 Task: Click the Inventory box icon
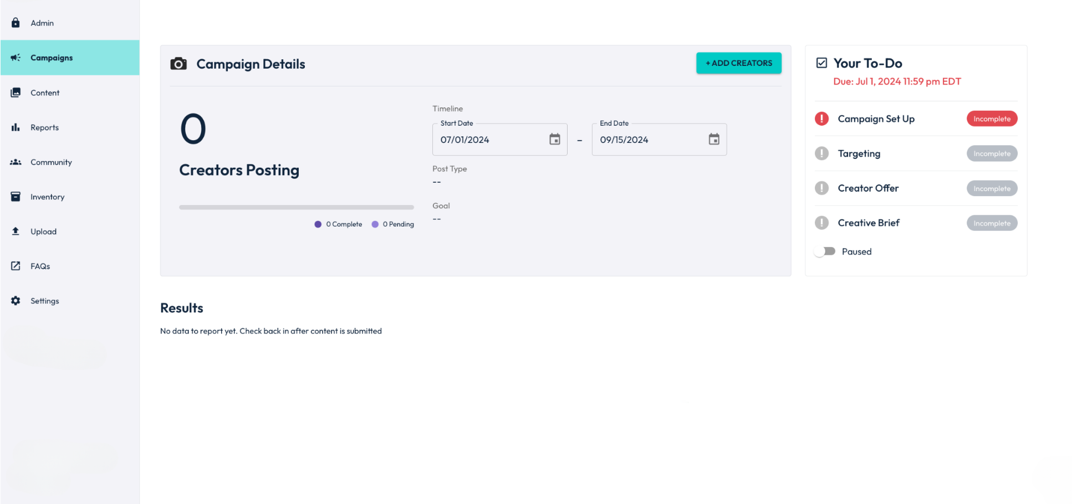16,197
